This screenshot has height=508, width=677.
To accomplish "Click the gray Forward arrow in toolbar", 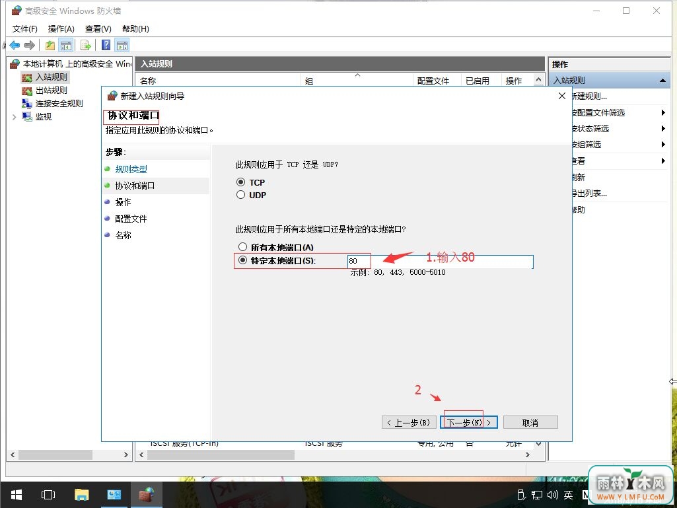I will 30,45.
